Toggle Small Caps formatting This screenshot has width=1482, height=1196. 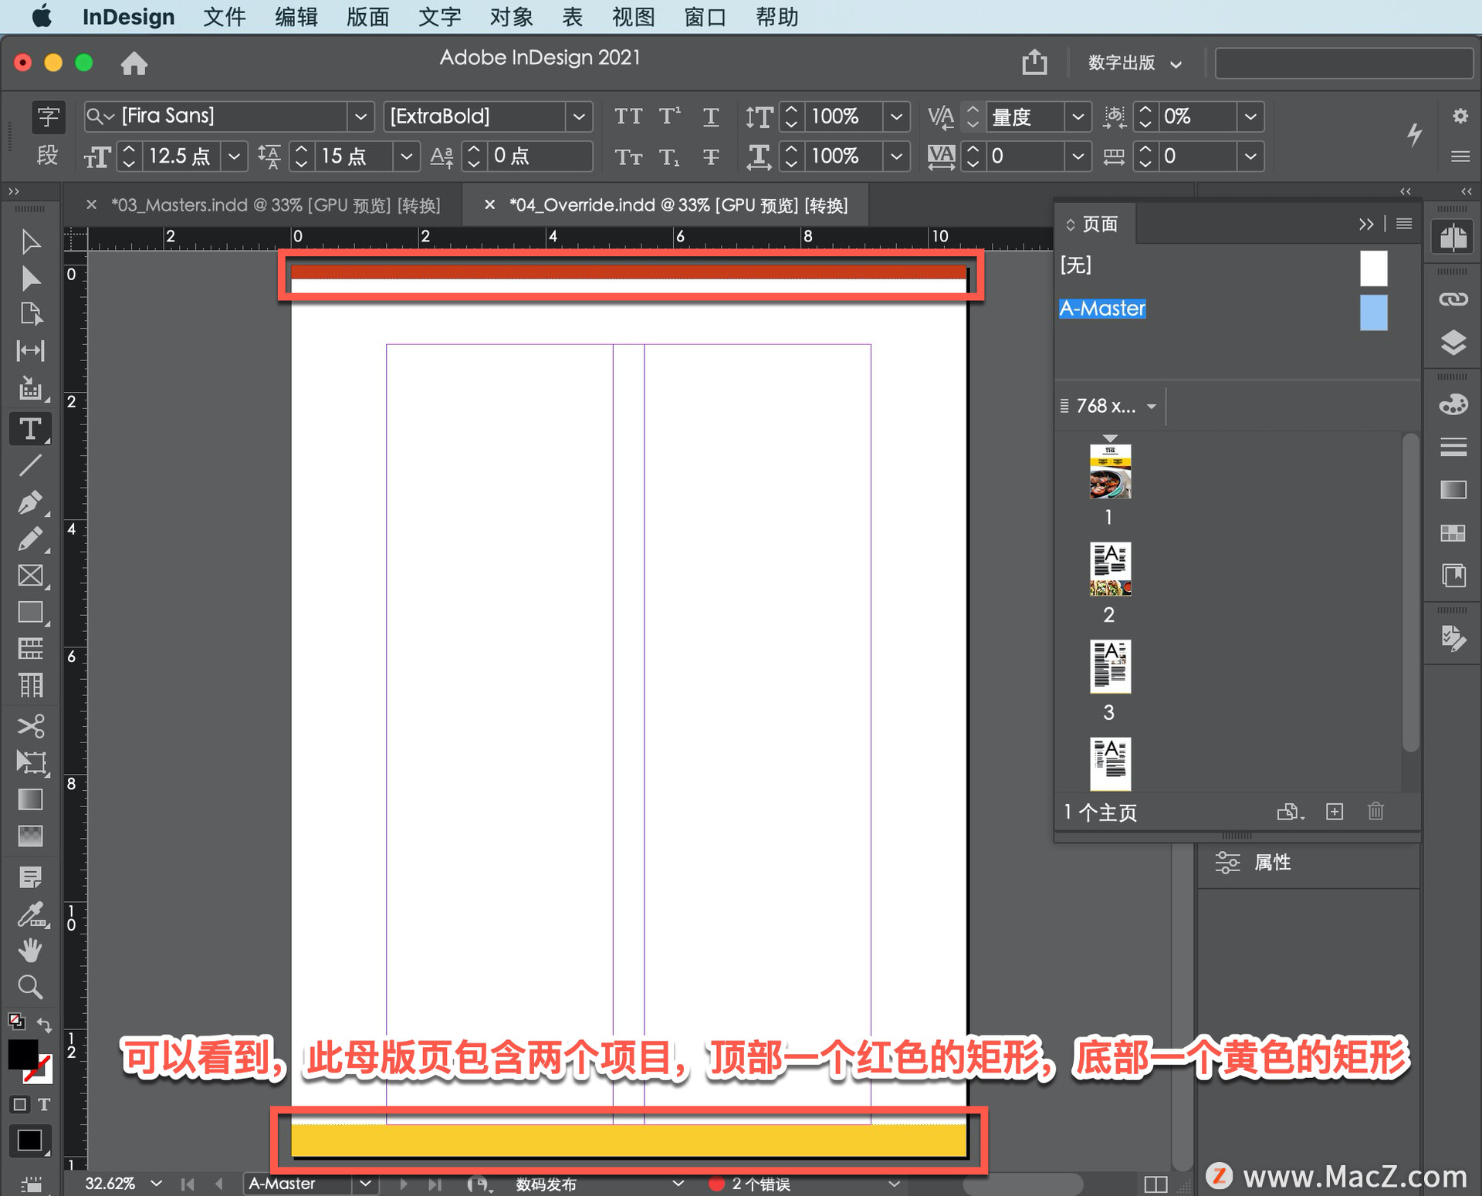click(x=628, y=157)
